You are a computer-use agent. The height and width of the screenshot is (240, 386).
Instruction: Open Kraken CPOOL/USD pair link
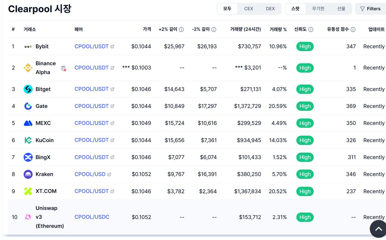[90, 174]
